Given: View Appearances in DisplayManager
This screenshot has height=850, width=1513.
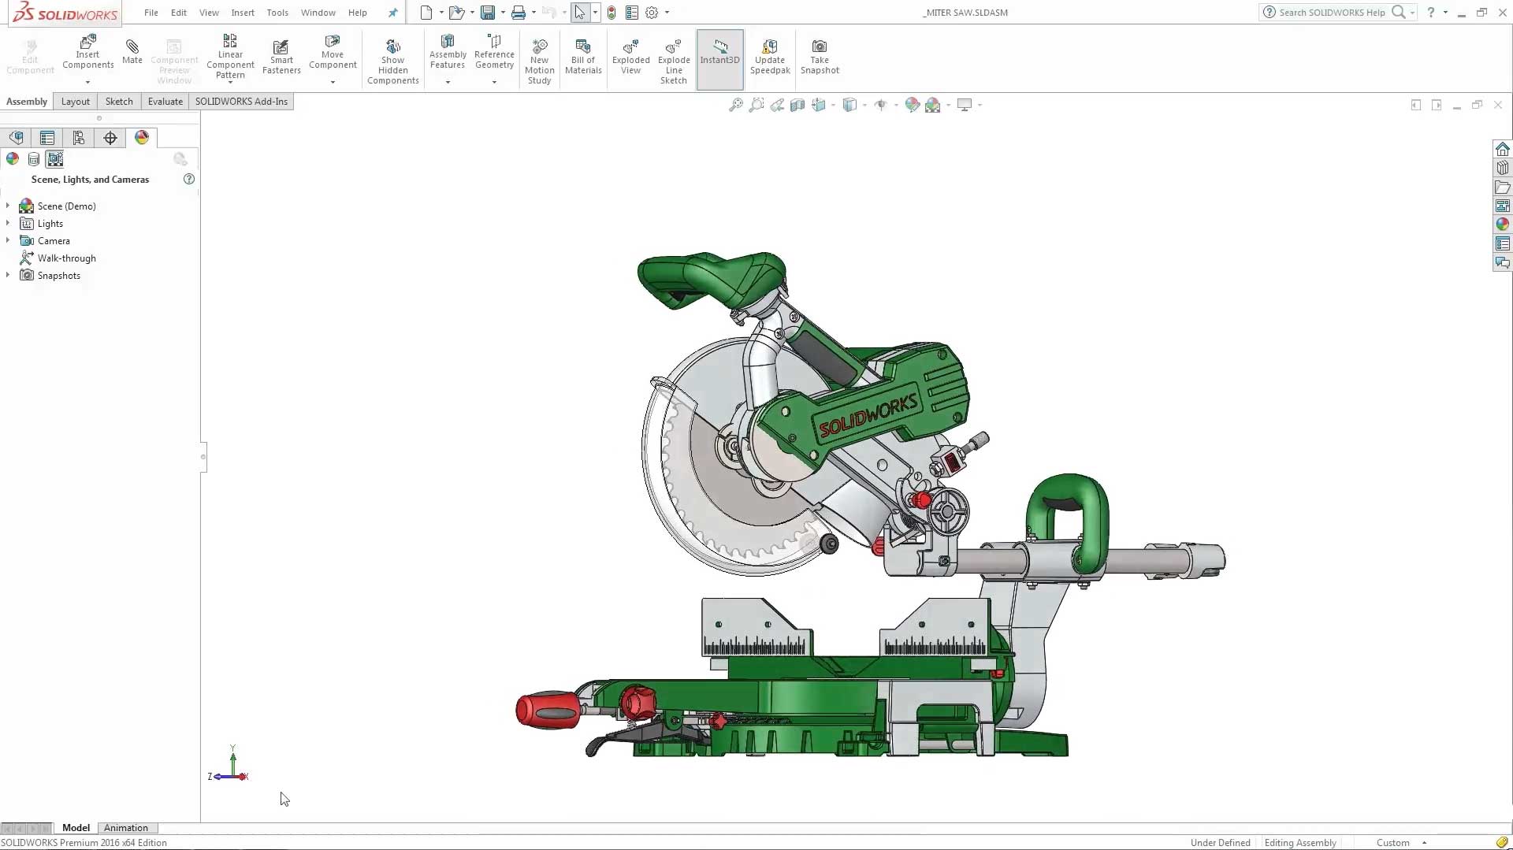Looking at the screenshot, I should [13, 159].
